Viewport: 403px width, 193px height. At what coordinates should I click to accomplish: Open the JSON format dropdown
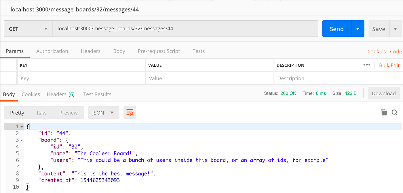[104, 112]
